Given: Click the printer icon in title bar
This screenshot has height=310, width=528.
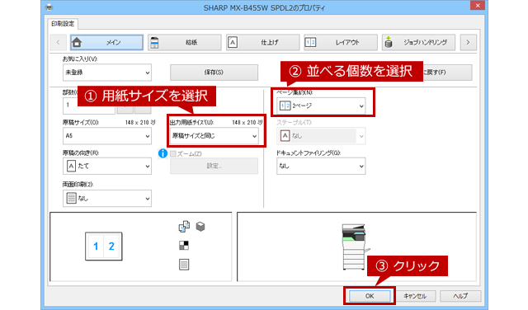Looking at the screenshot, I should pos(49,7).
